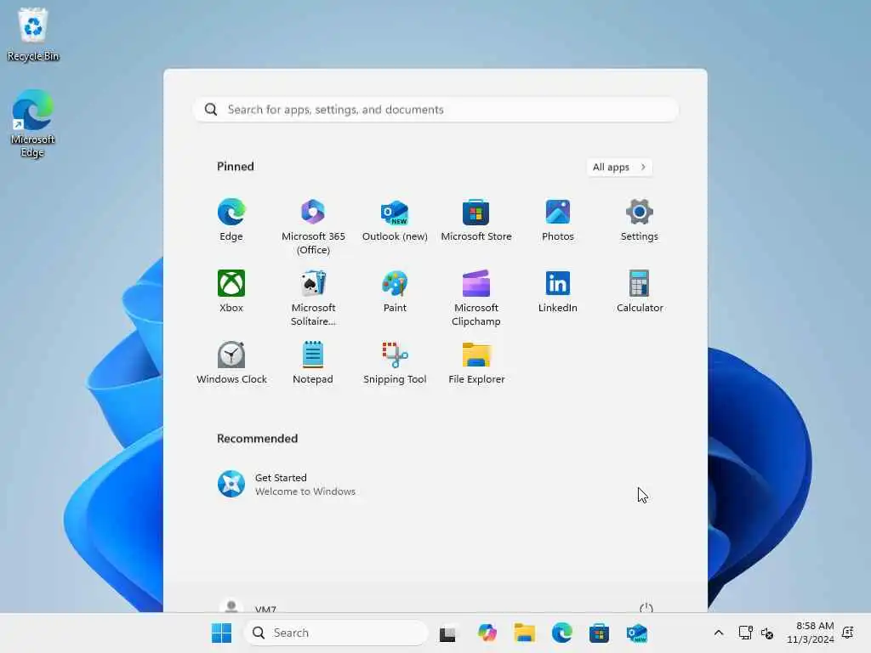The height and width of the screenshot is (653, 871).
Task: Open the Get Started recommended item
Action: pyautogui.click(x=286, y=484)
